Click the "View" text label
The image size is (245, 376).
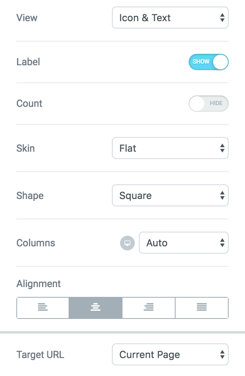click(27, 18)
